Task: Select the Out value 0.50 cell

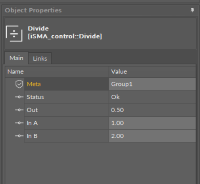Action: 152,110
